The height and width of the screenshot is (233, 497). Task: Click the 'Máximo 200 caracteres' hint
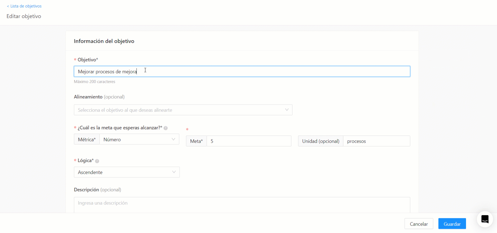(95, 82)
